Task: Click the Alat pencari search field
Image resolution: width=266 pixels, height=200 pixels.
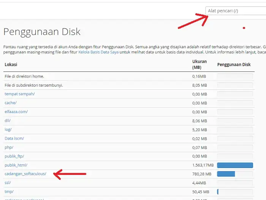Action: pyautogui.click(x=236, y=11)
